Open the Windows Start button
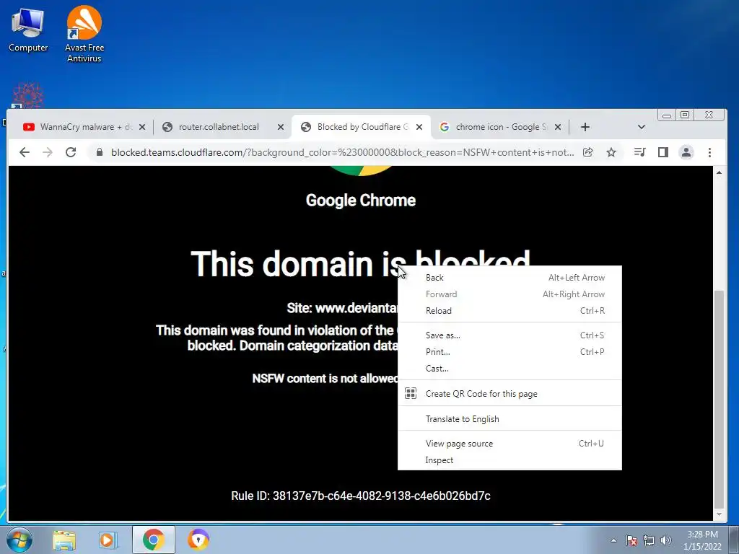 (19, 540)
